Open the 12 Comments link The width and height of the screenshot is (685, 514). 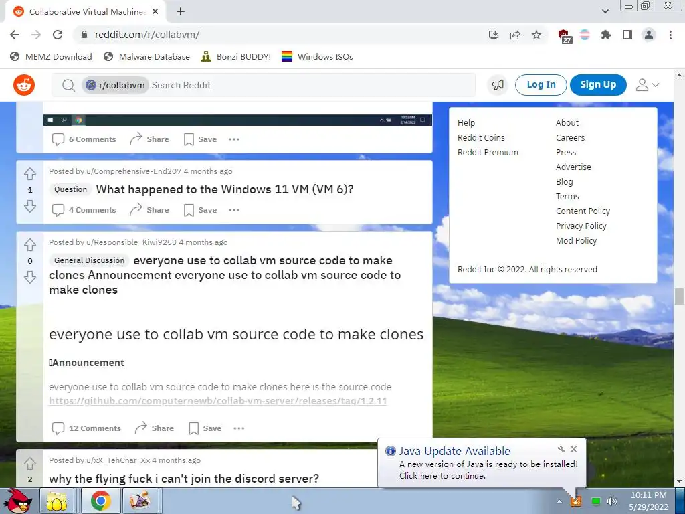[86, 428]
